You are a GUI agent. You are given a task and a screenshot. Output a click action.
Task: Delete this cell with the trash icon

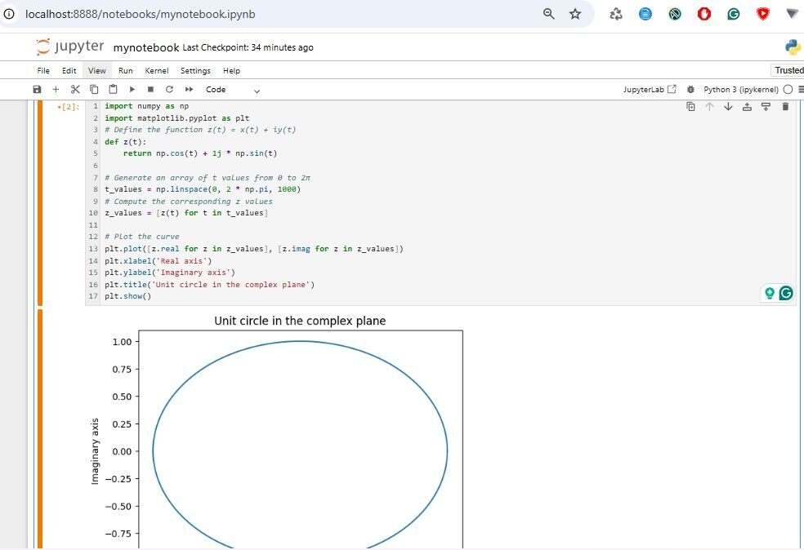pyautogui.click(x=785, y=107)
